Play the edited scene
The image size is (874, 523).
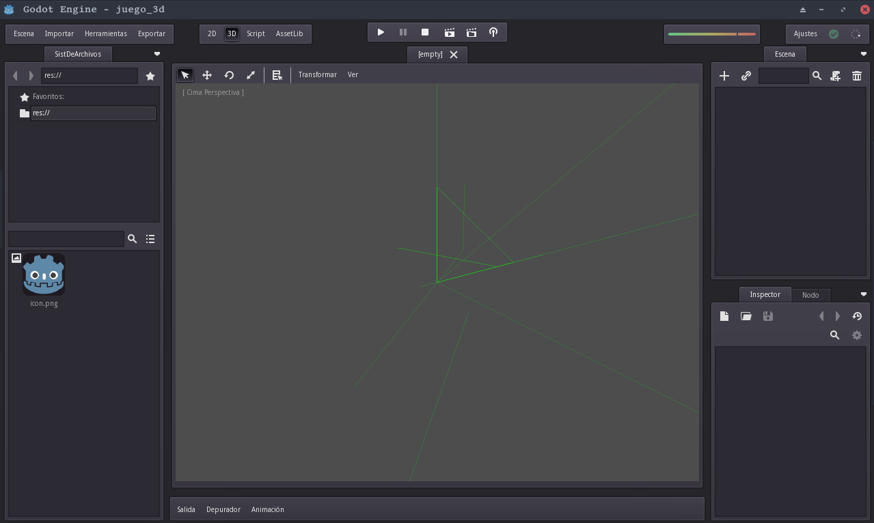[449, 32]
